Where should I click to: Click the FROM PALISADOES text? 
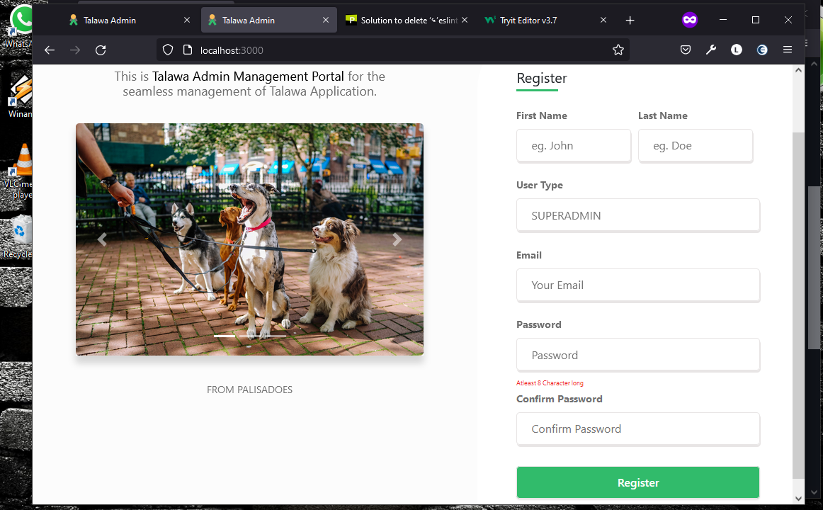[x=249, y=390]
